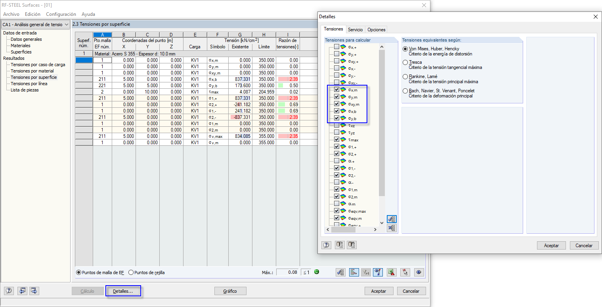The width and height of the screenshot is (602, 307).
Task: Open help in the Detalles dialog
Action: tap(327, 245)
